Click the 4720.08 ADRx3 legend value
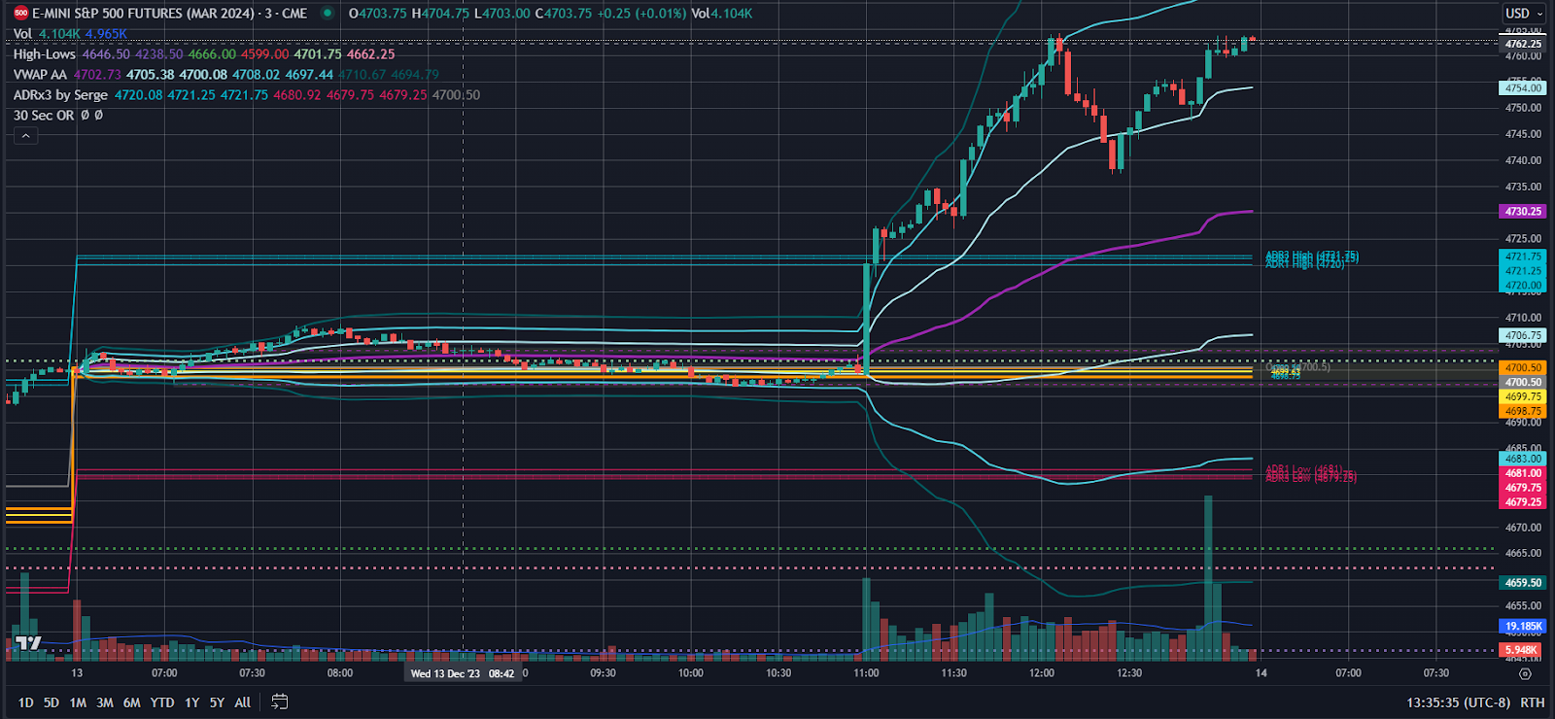 (x=138, y=95)
